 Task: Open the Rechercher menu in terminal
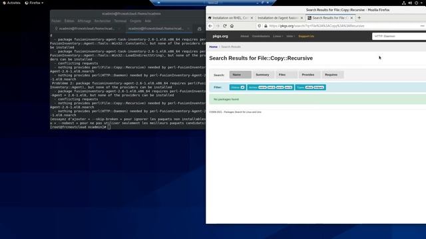pos(103,21)
